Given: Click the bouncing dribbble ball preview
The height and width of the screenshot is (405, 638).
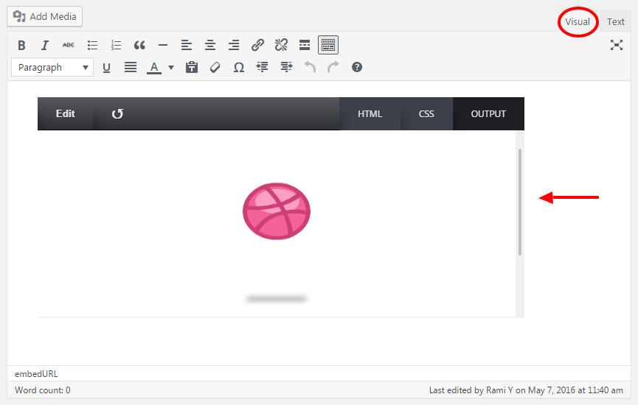Looking at the screenshot, I should click(277, 211).
